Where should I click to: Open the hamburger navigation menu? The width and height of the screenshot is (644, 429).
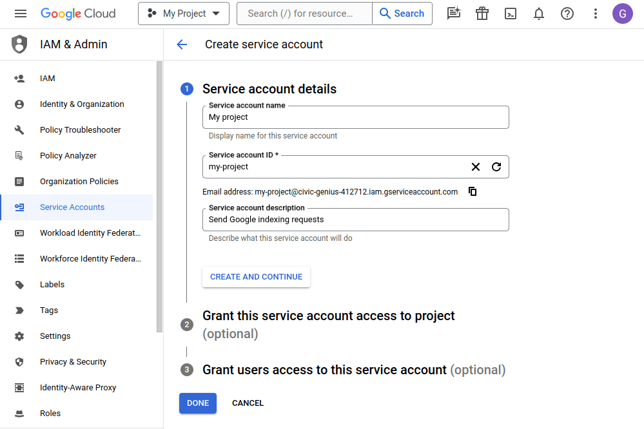pyautogui.click(x=21, y=14)
